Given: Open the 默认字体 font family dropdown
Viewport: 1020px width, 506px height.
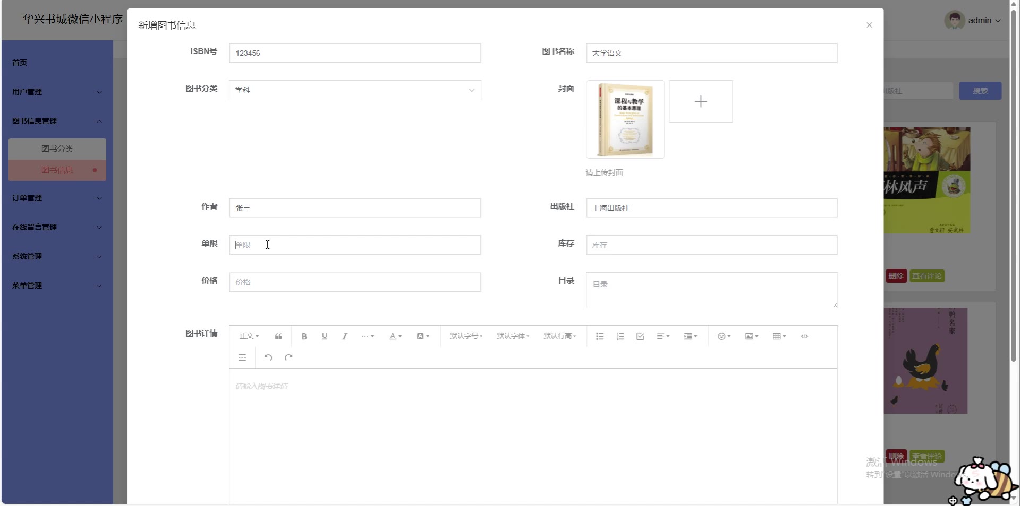Looking at the screenshot, I should click(x=513, y=336).
